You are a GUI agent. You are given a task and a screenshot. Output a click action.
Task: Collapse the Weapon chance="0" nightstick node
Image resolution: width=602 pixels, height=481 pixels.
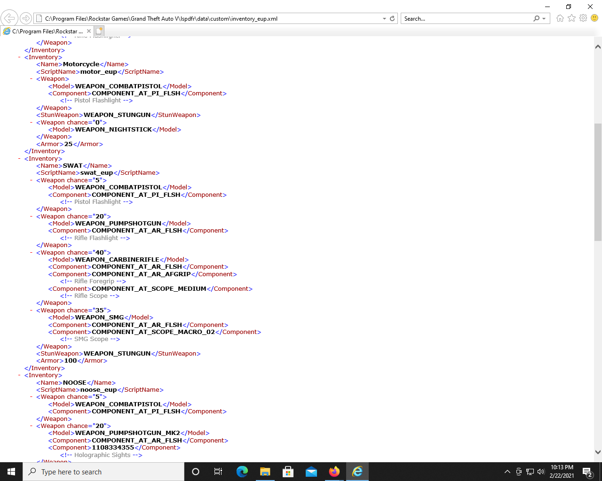coord(31,122)
